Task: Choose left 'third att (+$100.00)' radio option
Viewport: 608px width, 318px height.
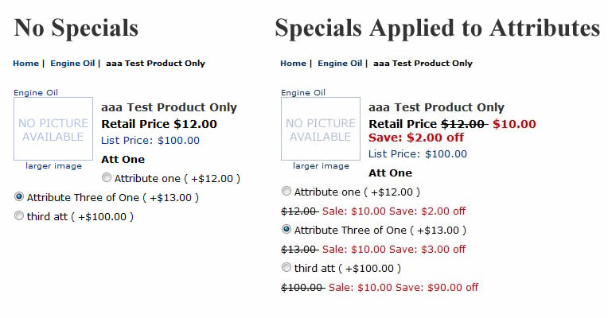Action: coord(18,215)
